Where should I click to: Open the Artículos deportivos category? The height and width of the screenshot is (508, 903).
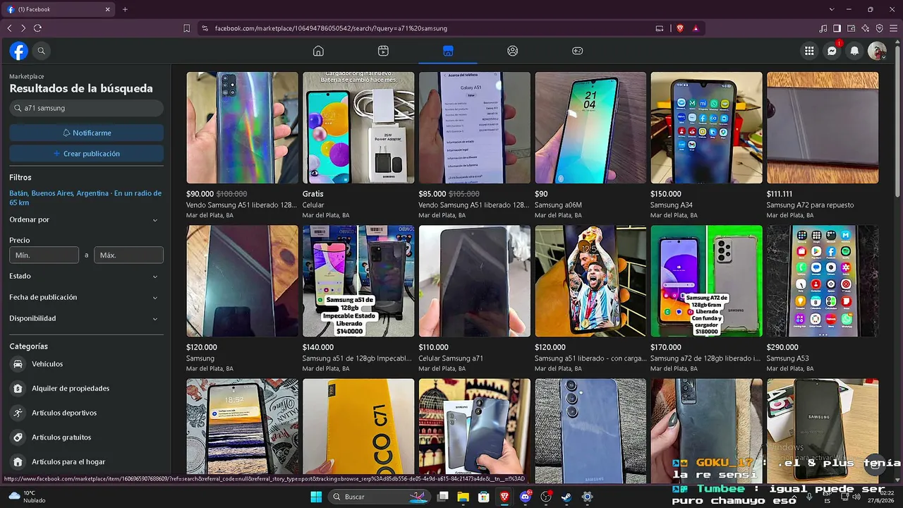(x=86, y=413)
